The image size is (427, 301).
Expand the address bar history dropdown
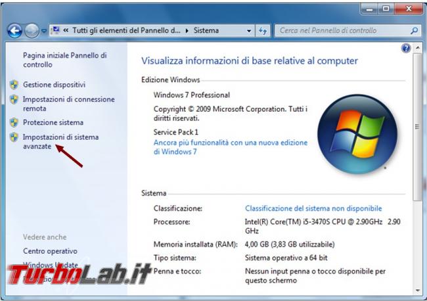248,31
